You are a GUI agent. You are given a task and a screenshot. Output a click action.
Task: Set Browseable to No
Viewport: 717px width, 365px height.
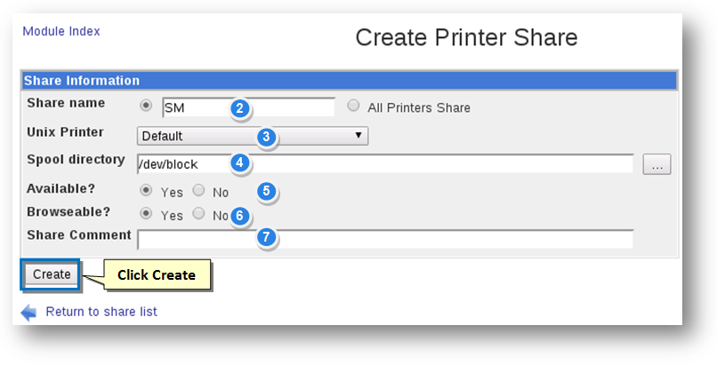pyautogui.click(x=198, y=214)
